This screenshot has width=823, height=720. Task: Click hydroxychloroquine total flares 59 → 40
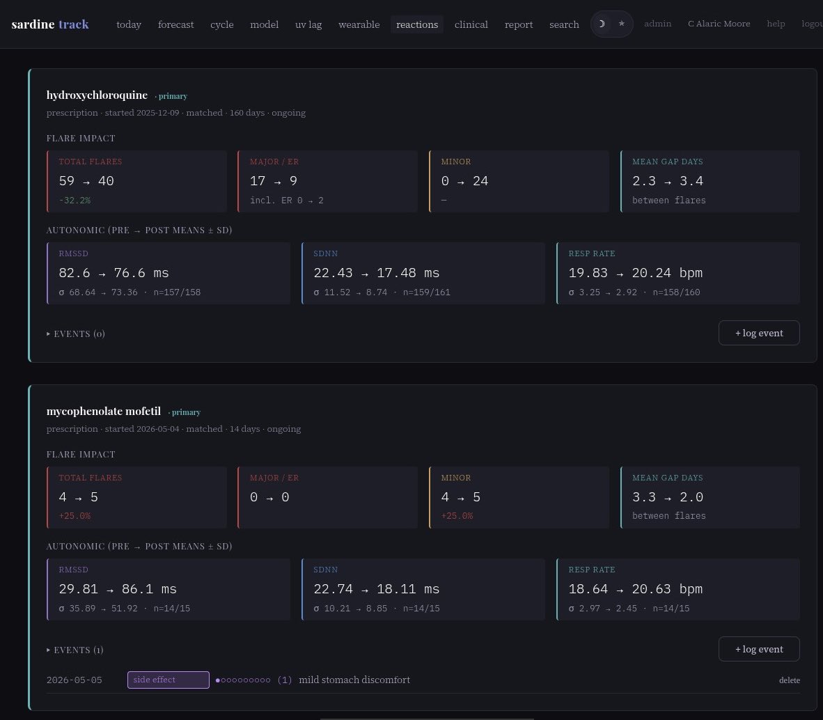86,181
